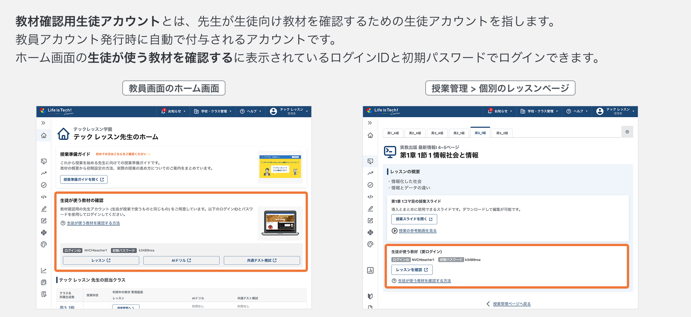691x317 pixels.
Task: Click check-circle sidebar icon in home screen window
Action: [44, 185]
